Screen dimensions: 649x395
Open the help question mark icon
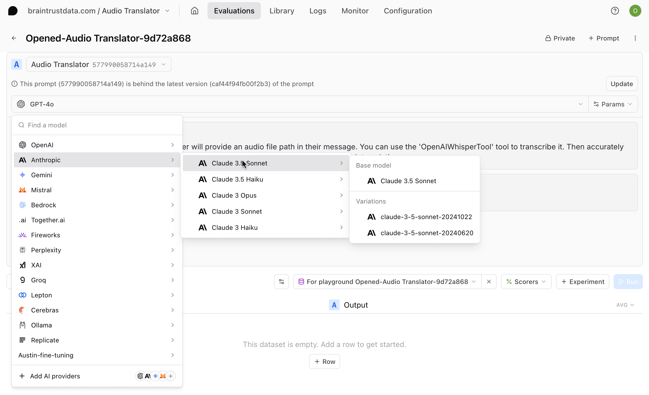click(x=615, y=11)
